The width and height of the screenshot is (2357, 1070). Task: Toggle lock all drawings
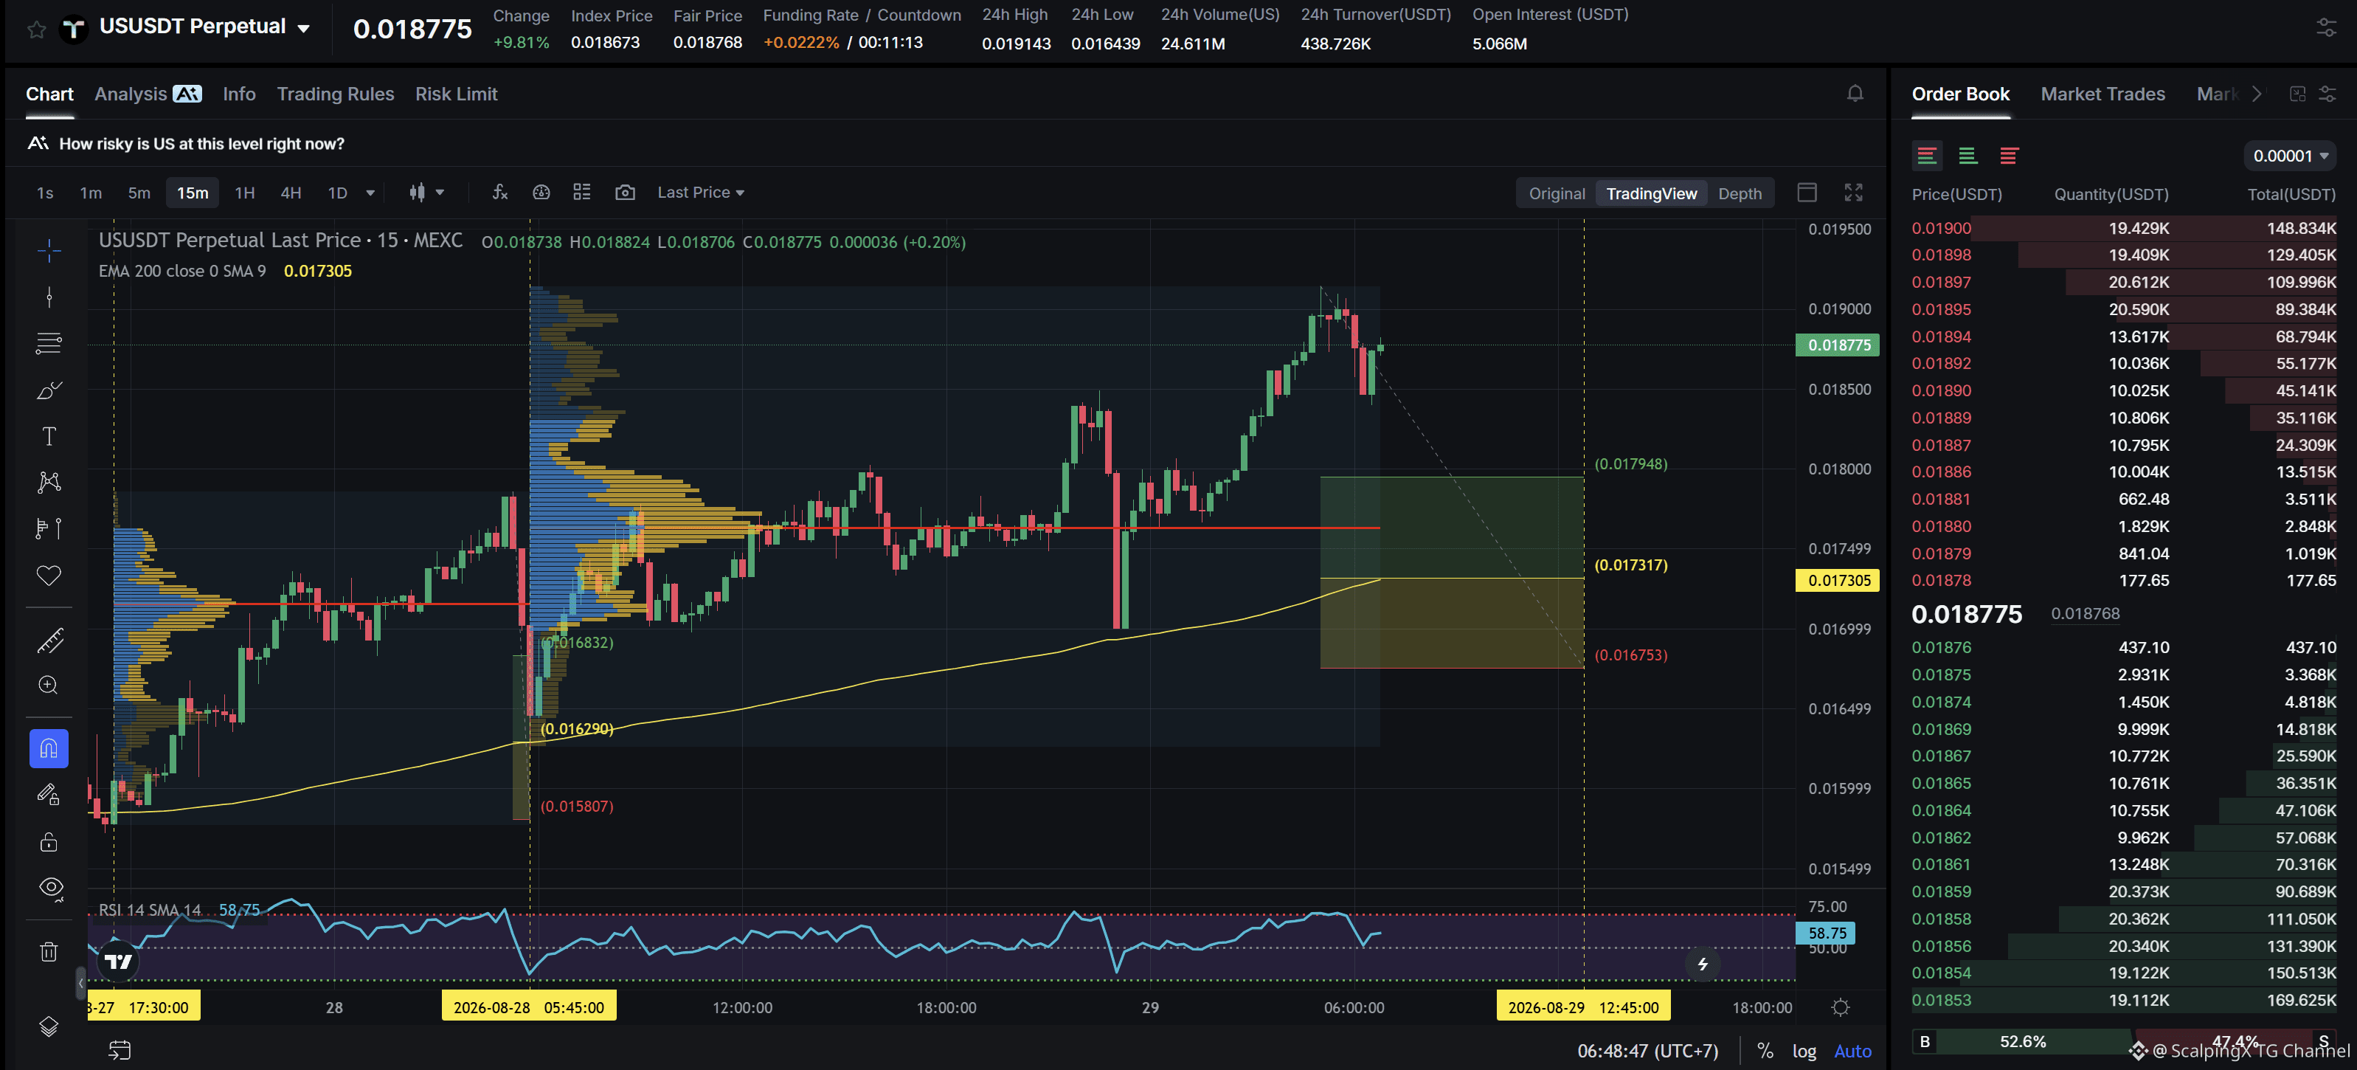[49, 842]
